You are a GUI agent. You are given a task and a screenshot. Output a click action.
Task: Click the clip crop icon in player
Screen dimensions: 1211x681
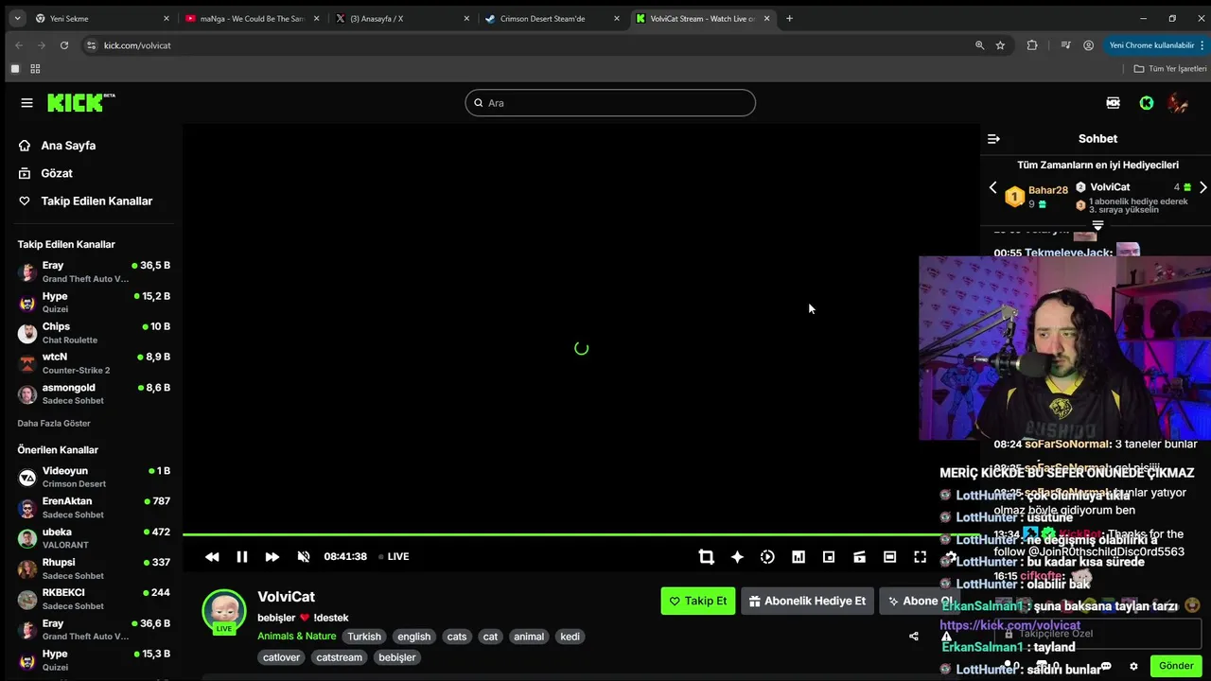coord(706,557)
